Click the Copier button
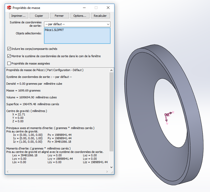 click(x=39, y=16)
